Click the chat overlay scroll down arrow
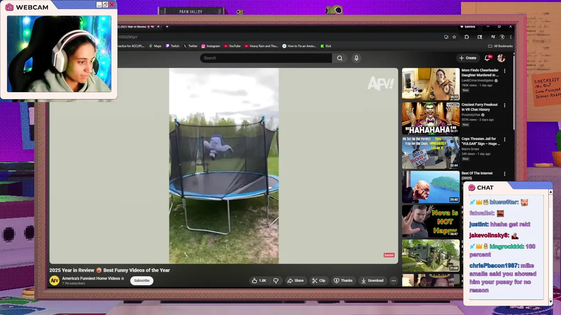This screenshot has height=315, width=561. pos(550,301)
